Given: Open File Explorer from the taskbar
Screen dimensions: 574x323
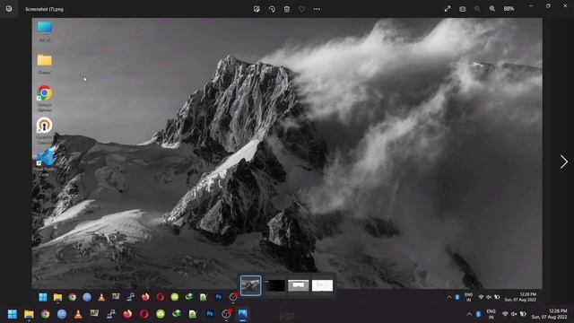Looking at the screenshot, I should pos(29,314).
